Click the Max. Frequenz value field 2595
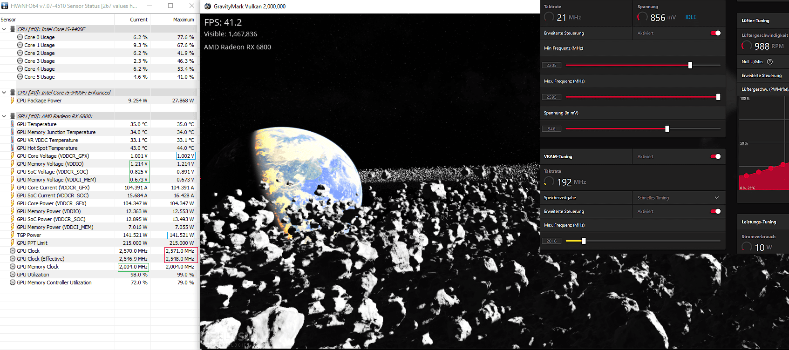The width and height of the screenshot is (789, 350). pos(551,97)
